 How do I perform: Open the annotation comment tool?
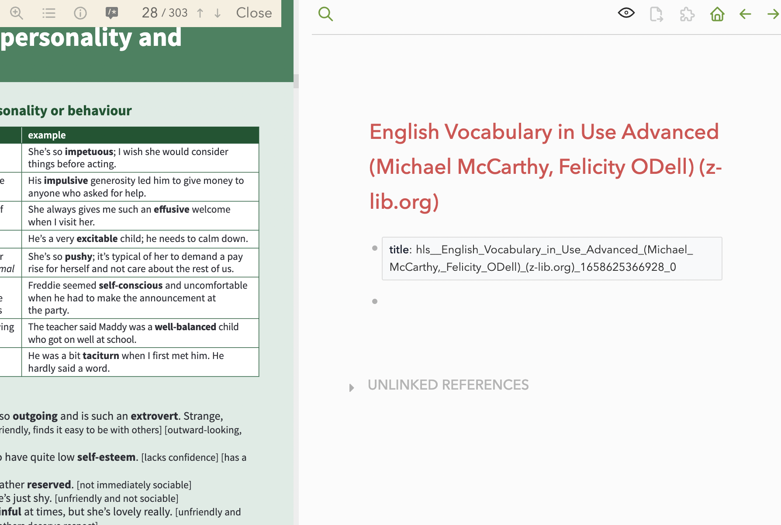click(111, 13)
